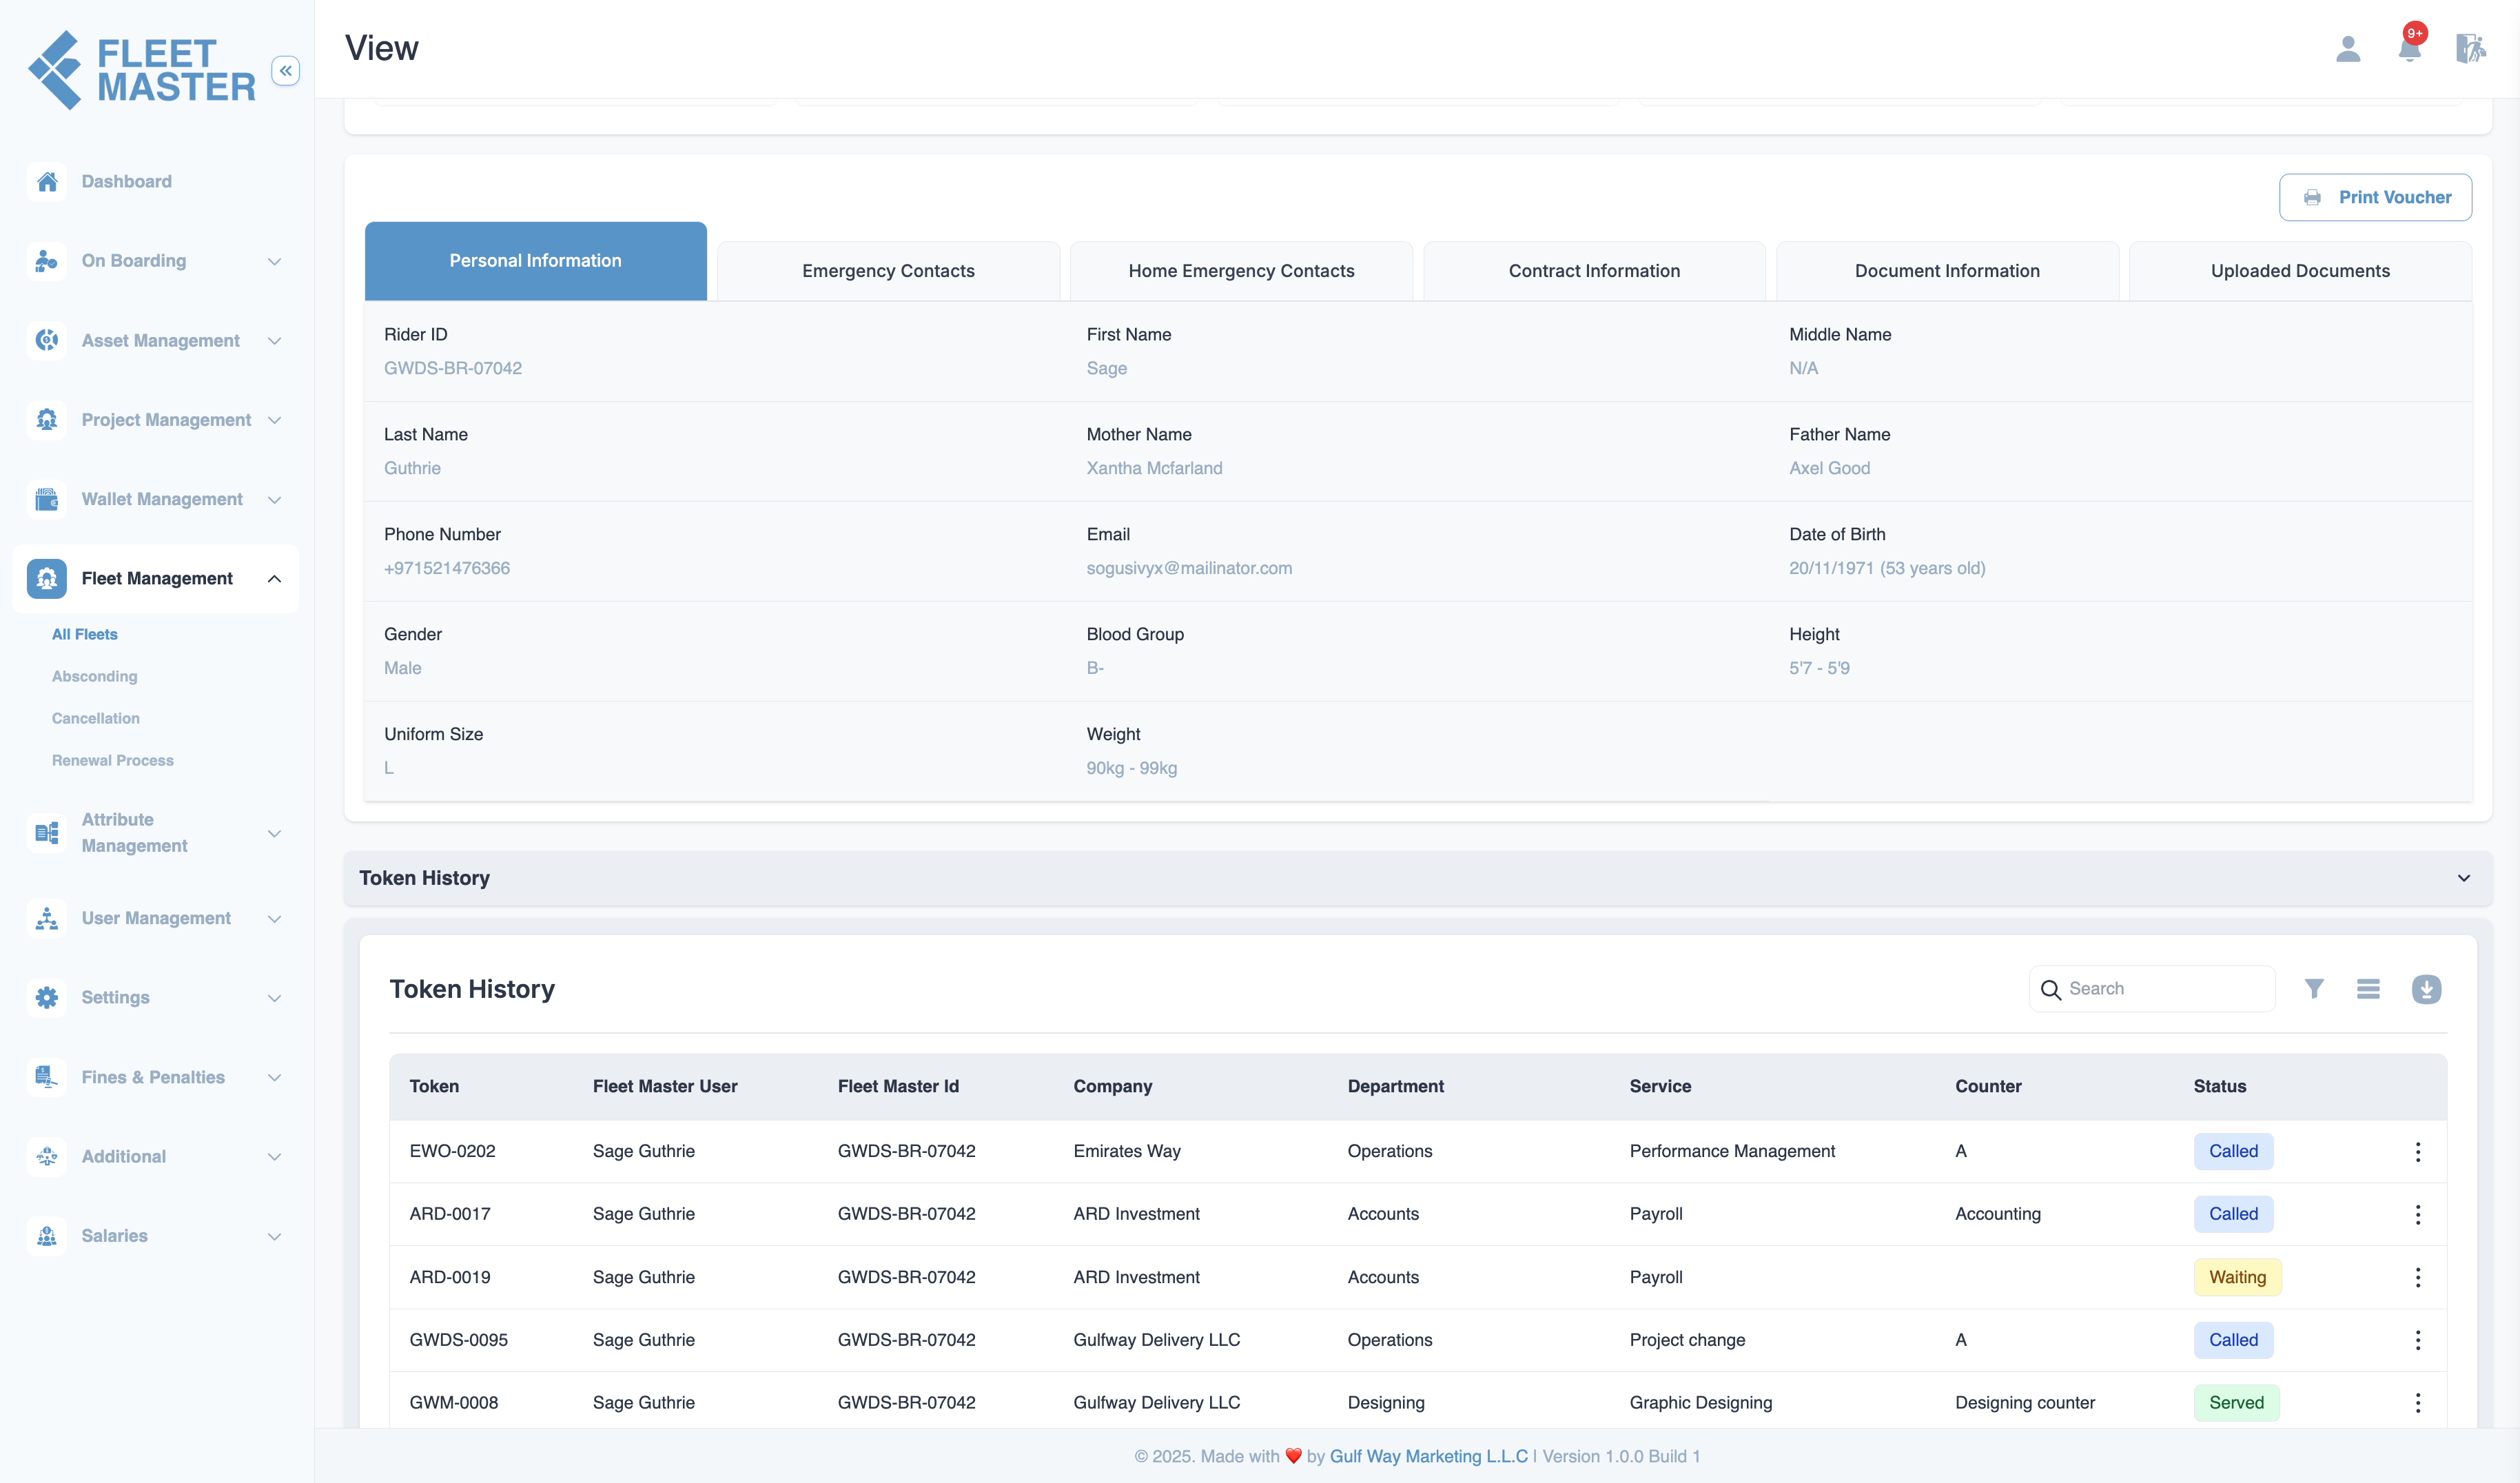Viewport: 2520px width, 1483px height.
Task: Open the user profile icon
Action: [2348, 49]
